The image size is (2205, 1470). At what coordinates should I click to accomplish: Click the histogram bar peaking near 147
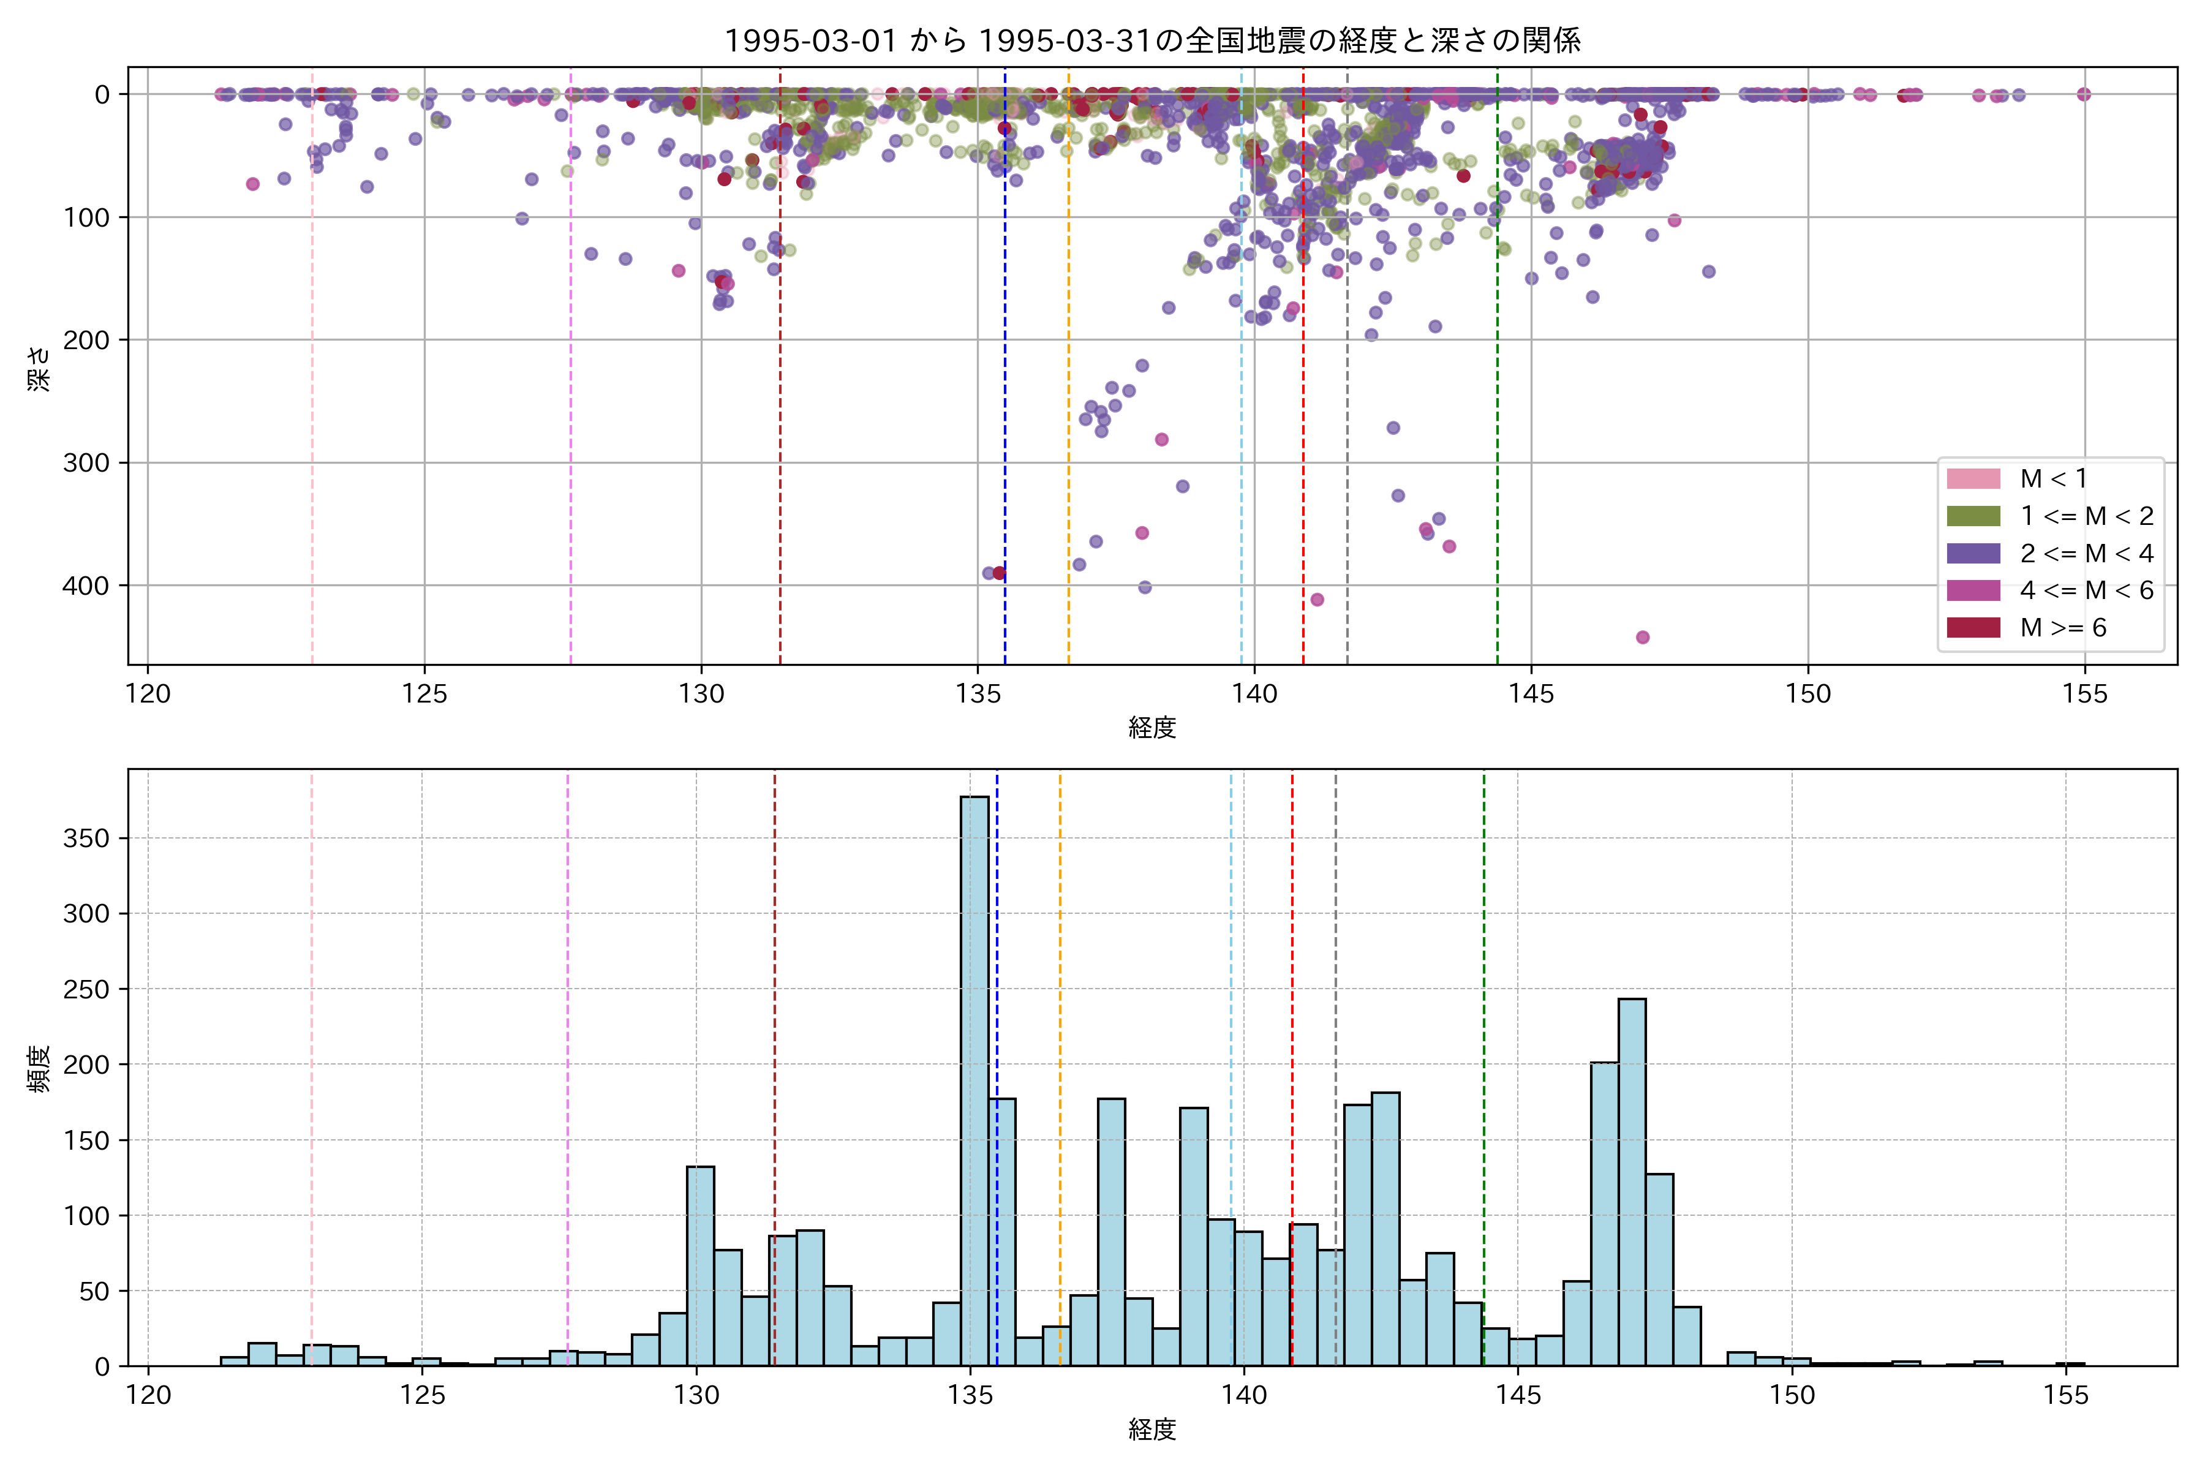(x=1631, y=1182)
